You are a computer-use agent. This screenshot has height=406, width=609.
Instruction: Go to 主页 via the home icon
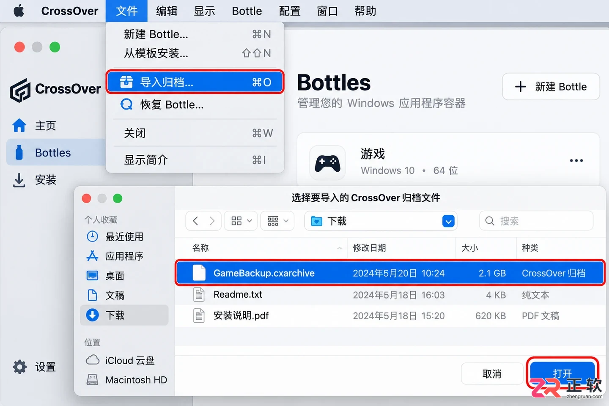tap(19, 126)
